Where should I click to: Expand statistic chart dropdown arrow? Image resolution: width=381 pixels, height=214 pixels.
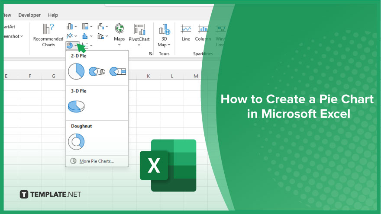(91, 36)
